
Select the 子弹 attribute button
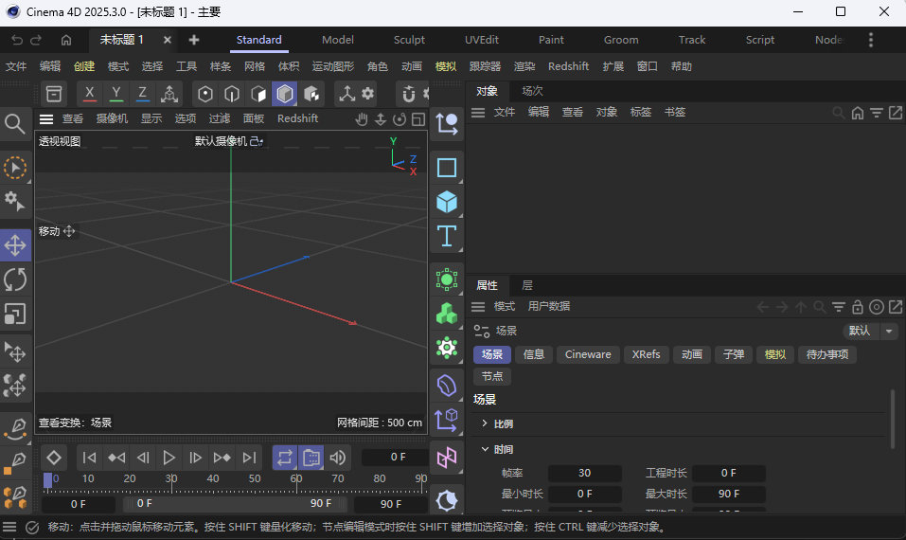[x=734, y=354]
